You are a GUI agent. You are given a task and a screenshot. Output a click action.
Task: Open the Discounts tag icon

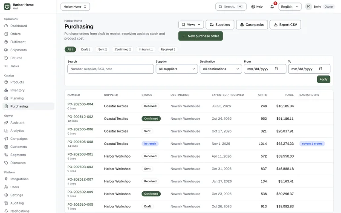coord(6,163)
